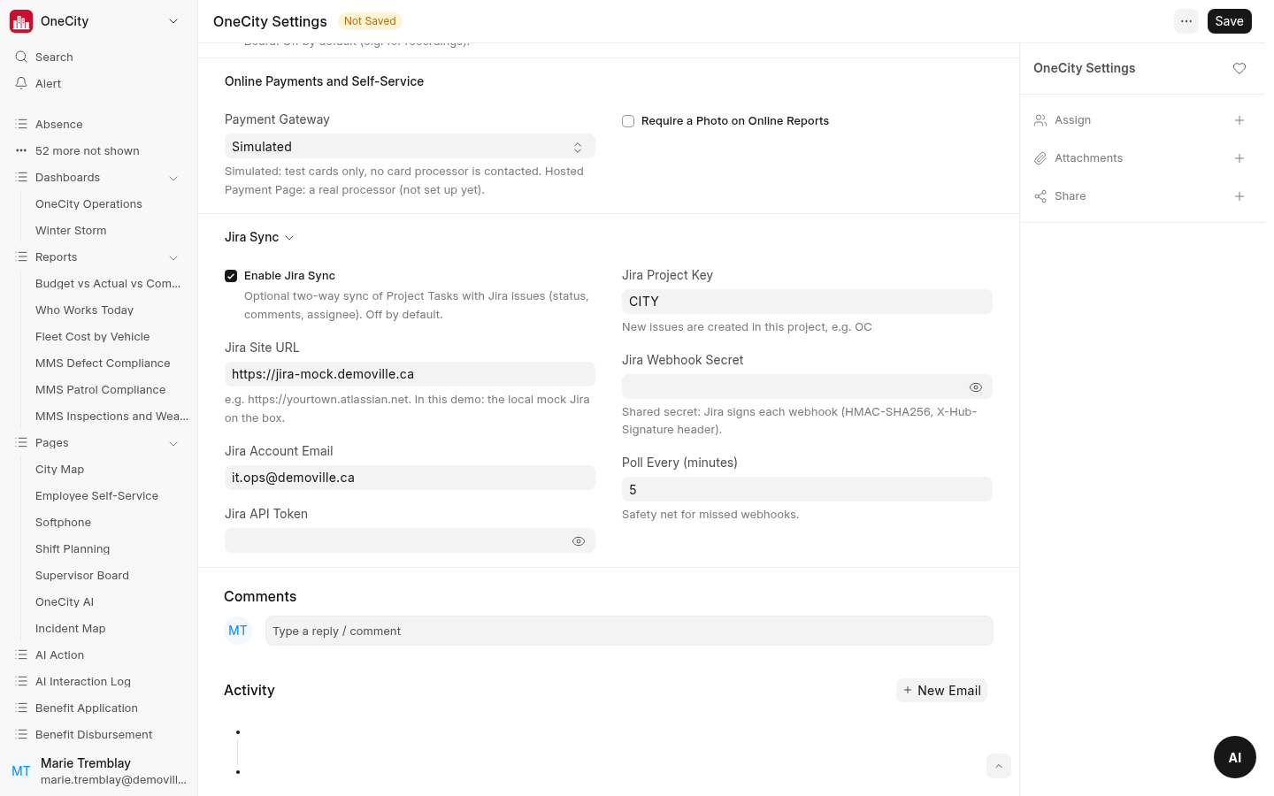The image size is (1274, 796).
Task: Open the Payment Gateway dropdown
Action: tap(410, 147)
